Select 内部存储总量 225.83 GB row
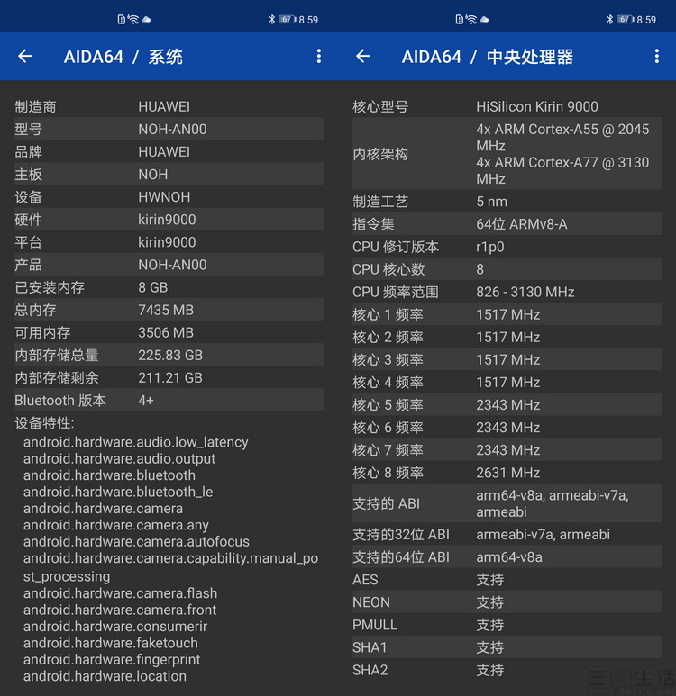The width and height of the screenshot is (676, 696). [x=169, y=356]
